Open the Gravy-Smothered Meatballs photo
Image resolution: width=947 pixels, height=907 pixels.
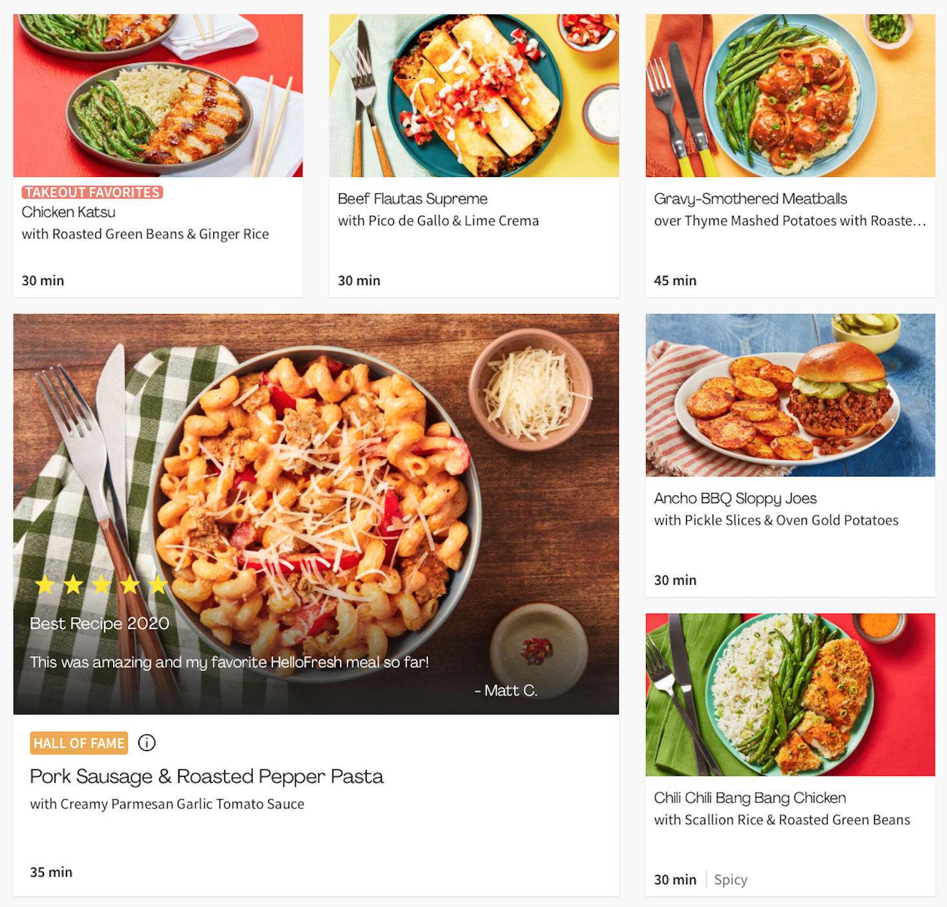click(x=790, y=96)
